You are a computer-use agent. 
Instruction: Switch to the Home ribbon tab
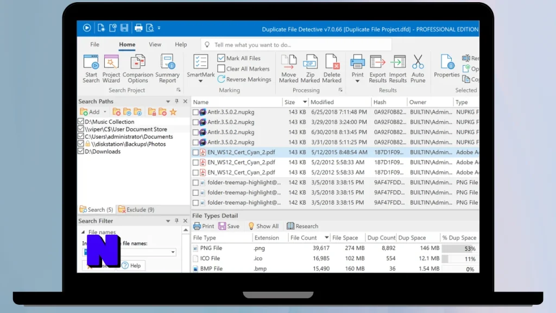coord(127,45)
